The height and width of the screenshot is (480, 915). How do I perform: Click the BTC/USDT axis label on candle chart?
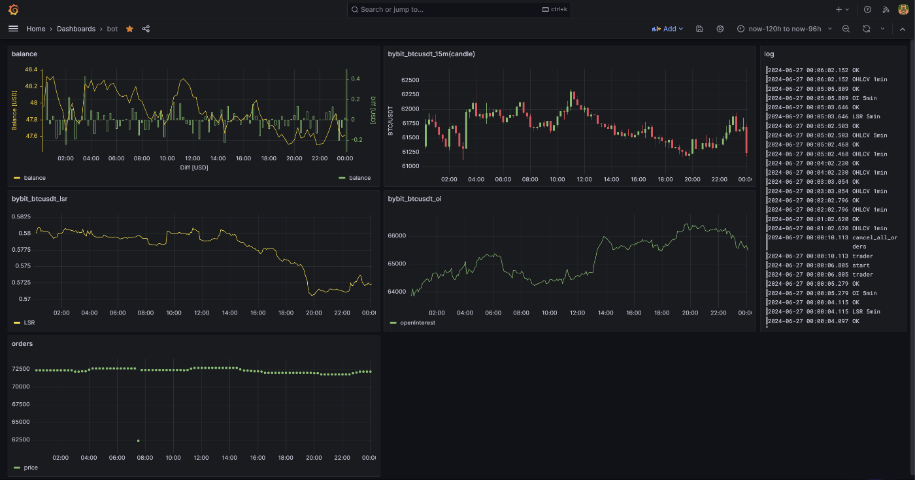pyautogui.click(x=391, y=122)
